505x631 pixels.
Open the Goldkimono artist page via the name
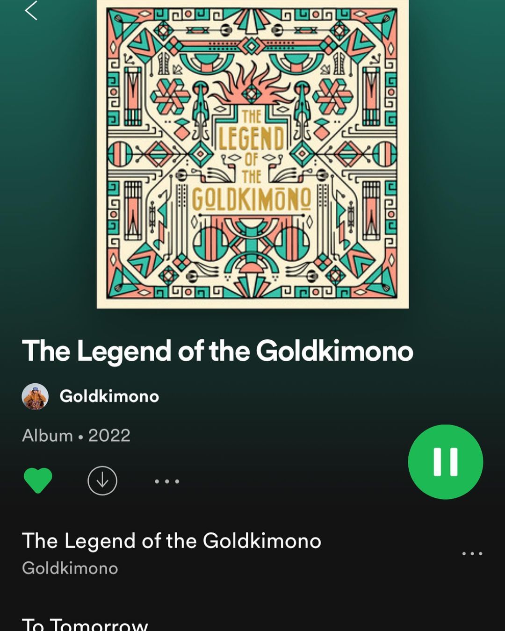109,396
